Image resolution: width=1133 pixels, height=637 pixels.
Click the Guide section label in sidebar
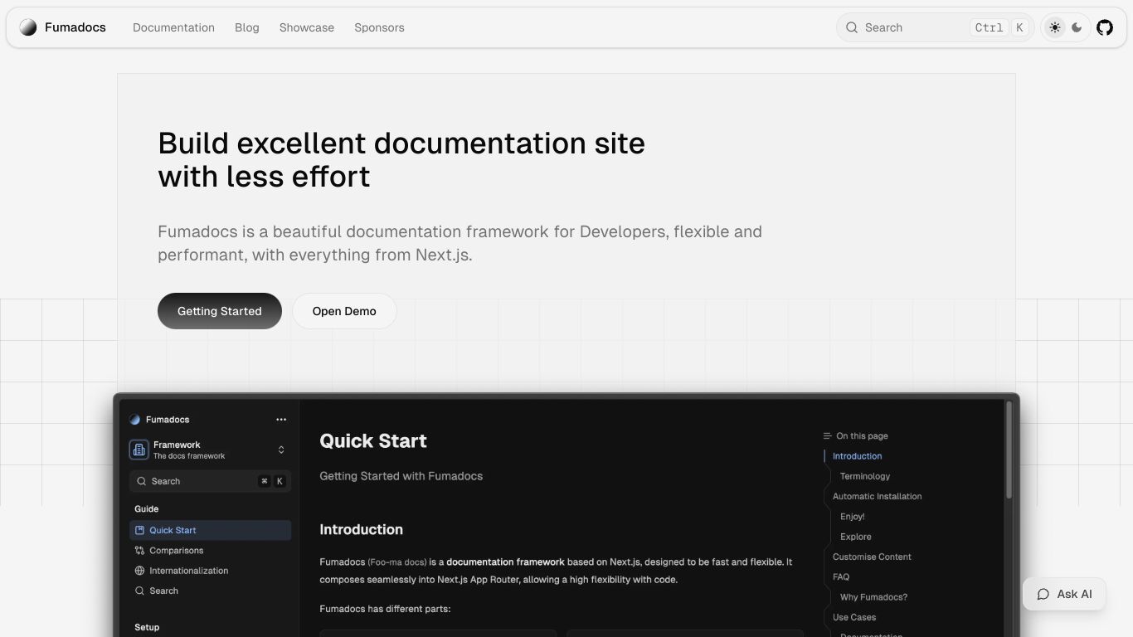[146, 508]
